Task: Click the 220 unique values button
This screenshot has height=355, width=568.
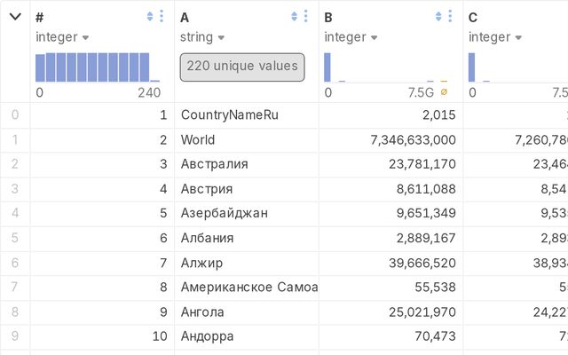Action: point(242,67)
